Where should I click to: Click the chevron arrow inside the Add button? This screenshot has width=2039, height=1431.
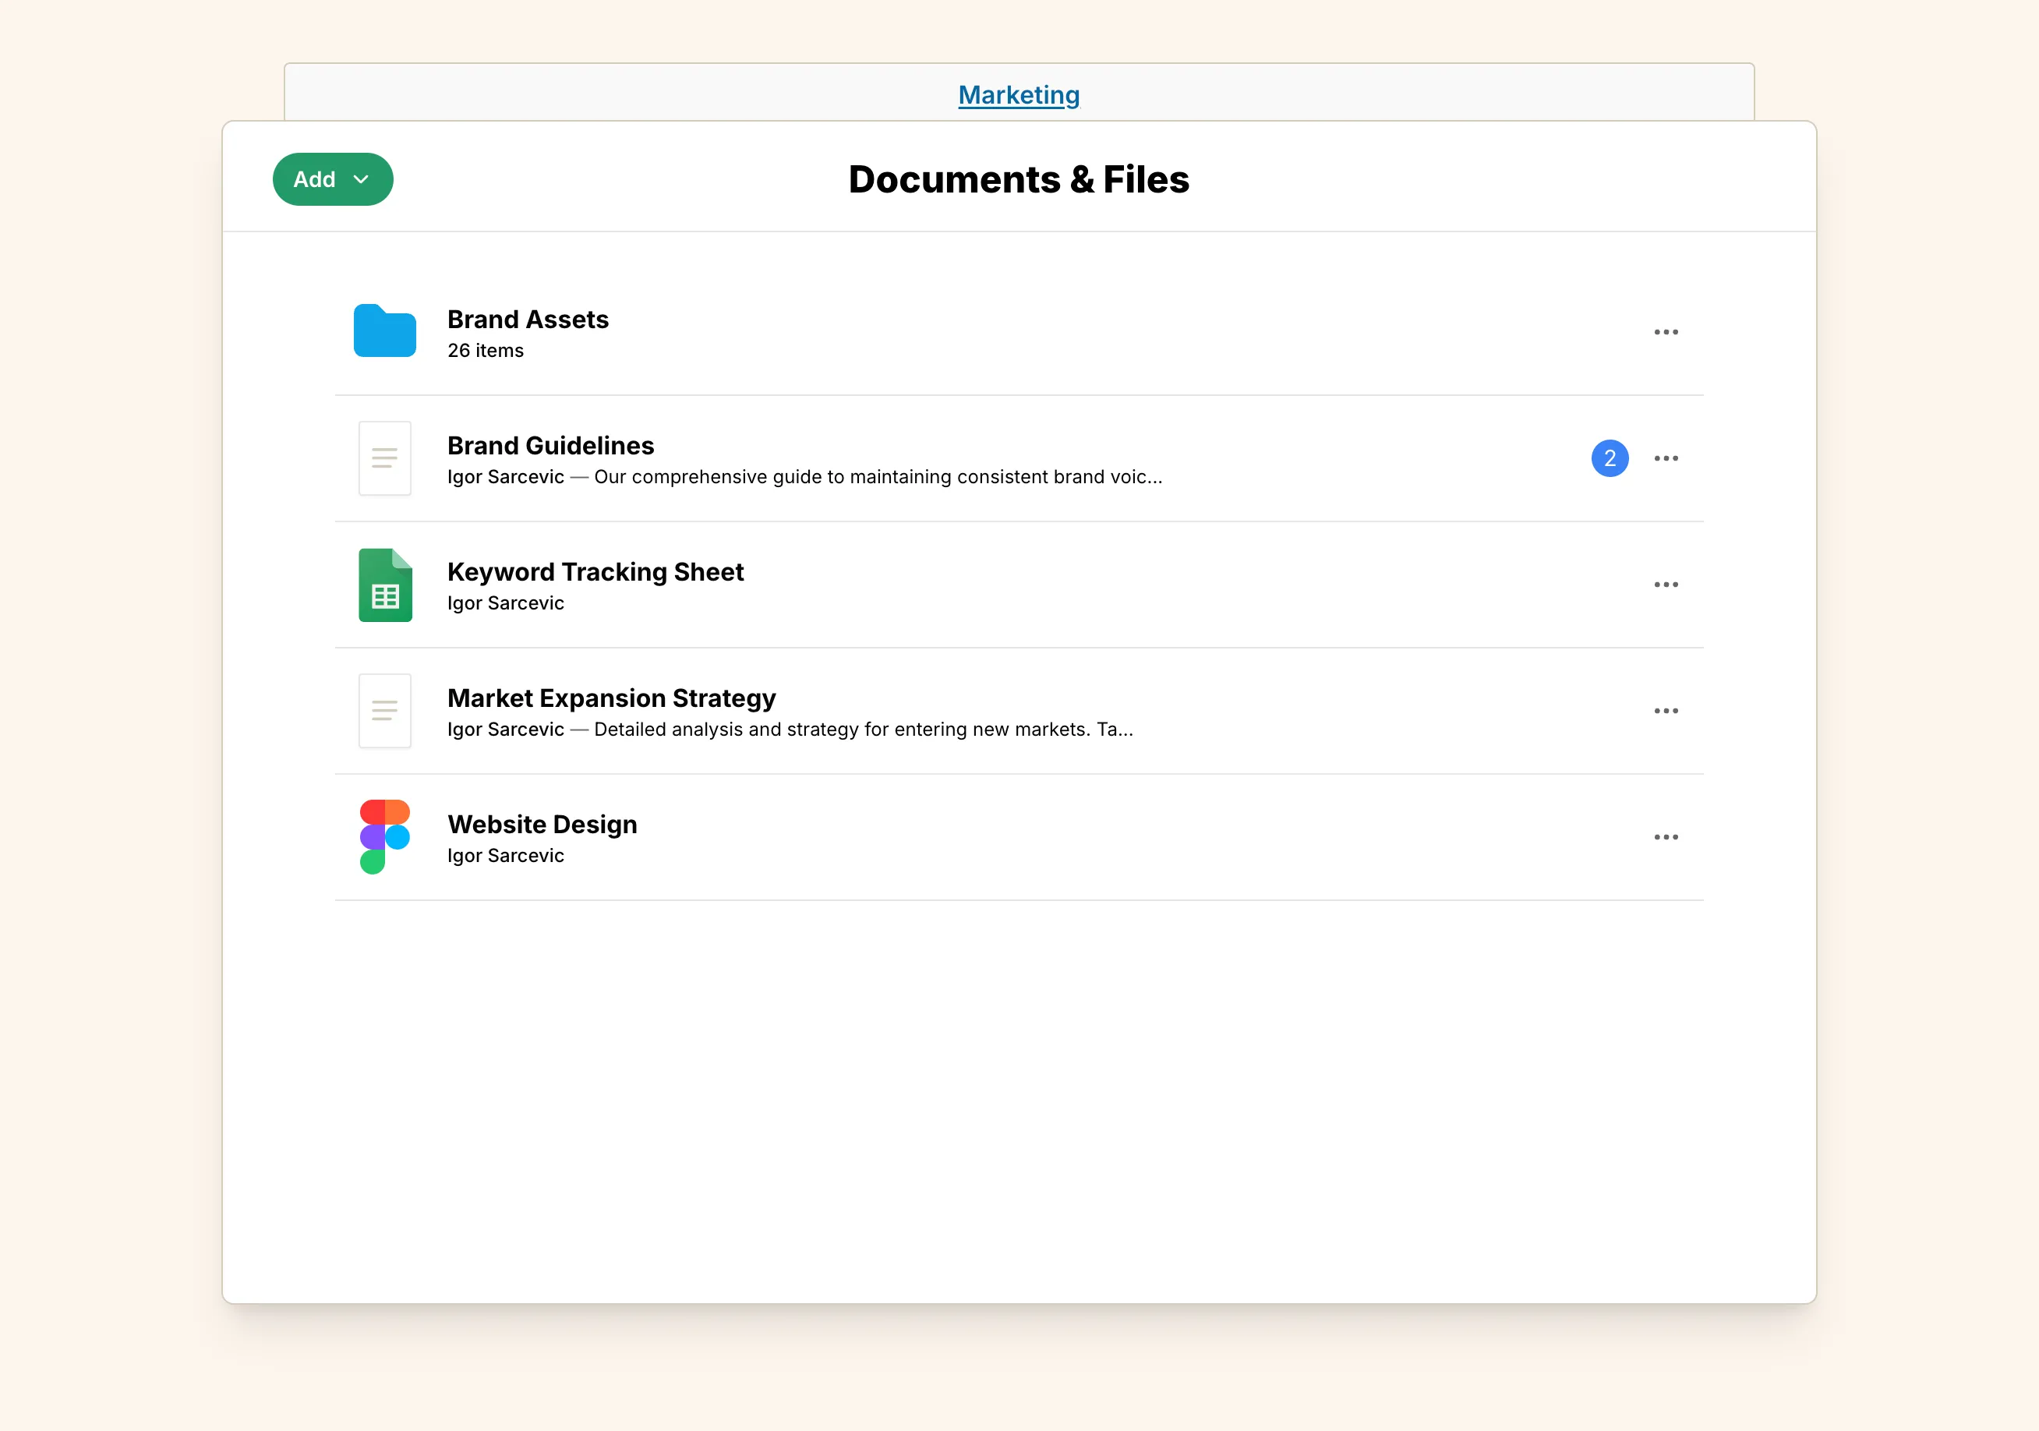[362, 178]
